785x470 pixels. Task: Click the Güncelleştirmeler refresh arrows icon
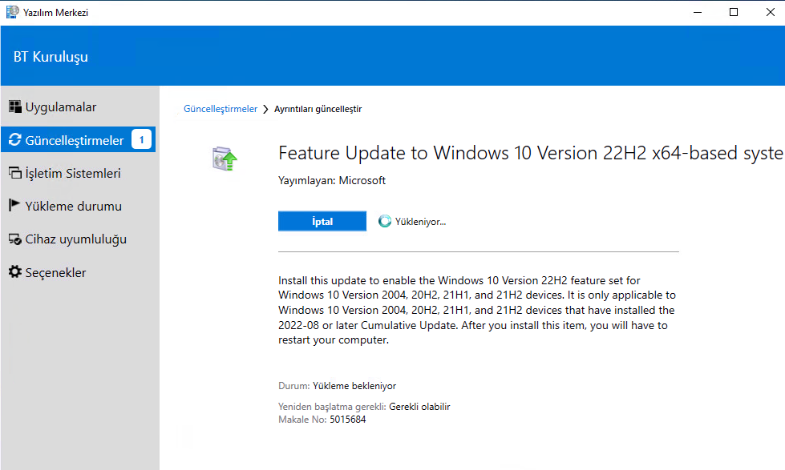pos(15,139)
